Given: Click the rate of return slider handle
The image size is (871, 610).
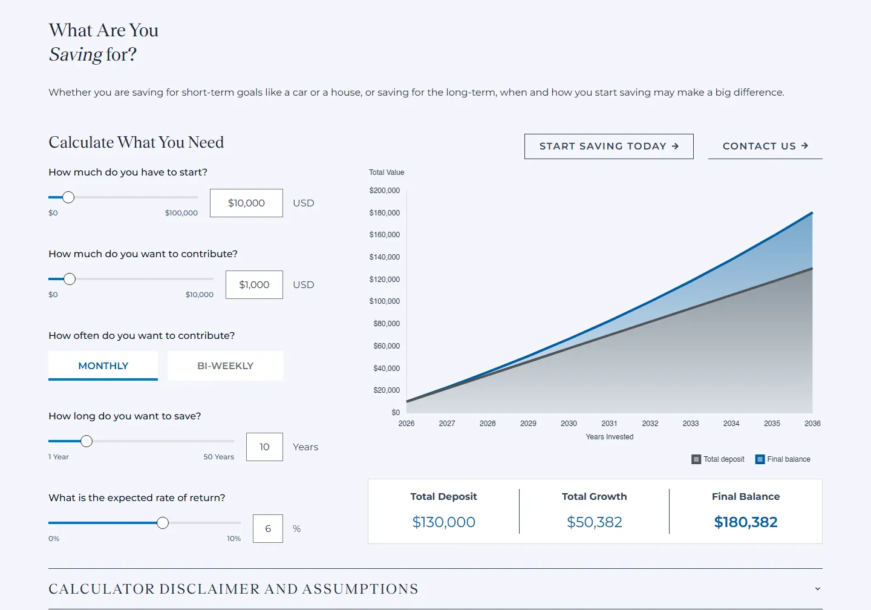Looking at the screenshot, I should click(163, 523).
